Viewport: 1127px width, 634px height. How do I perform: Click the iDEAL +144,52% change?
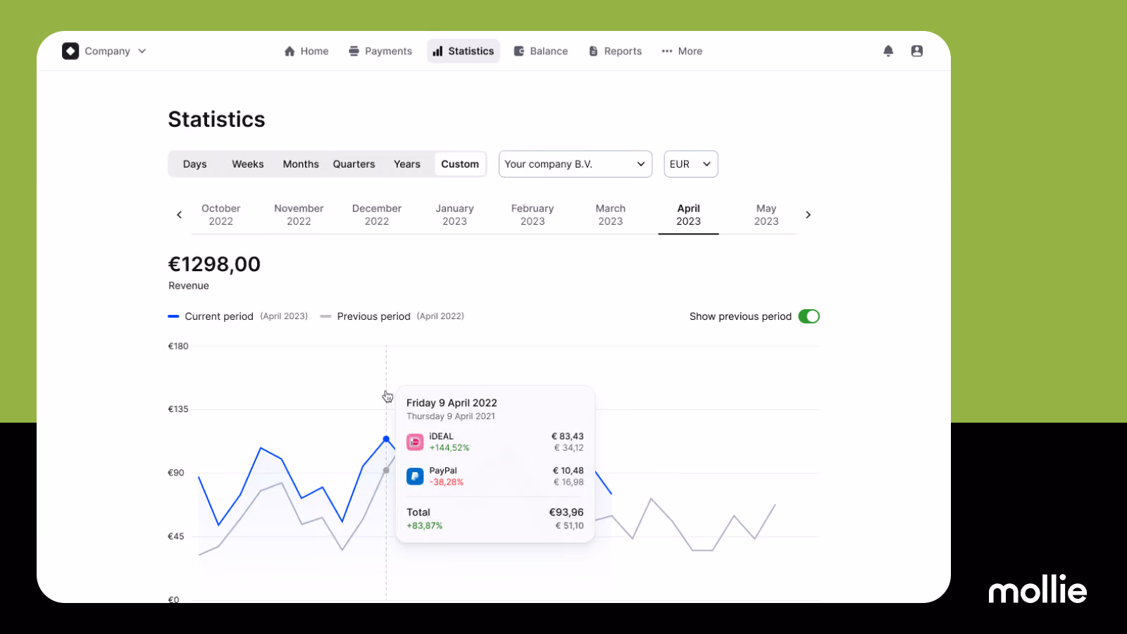449,448
